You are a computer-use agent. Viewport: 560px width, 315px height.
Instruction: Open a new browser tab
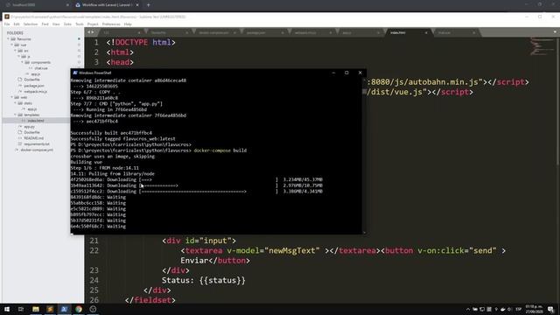pos(148,5)
